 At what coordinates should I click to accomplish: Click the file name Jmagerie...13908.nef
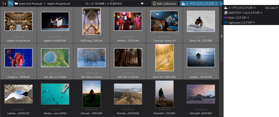click(19, 77)
